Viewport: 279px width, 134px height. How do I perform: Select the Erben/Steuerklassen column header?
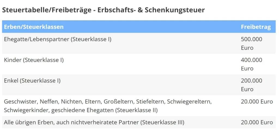34,27
